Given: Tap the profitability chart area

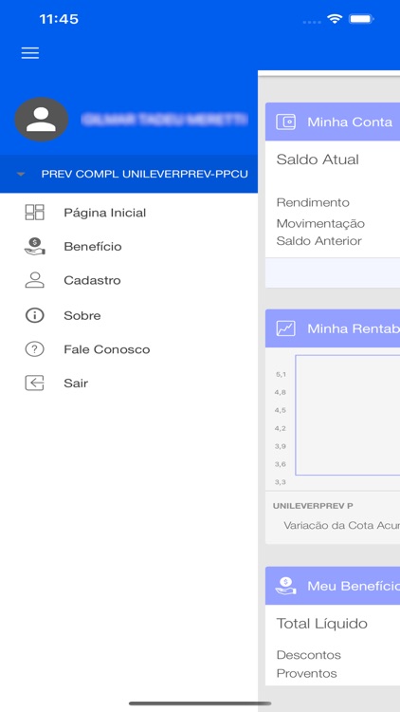Looking at the screenshot, I should click(x=348, y=415).
